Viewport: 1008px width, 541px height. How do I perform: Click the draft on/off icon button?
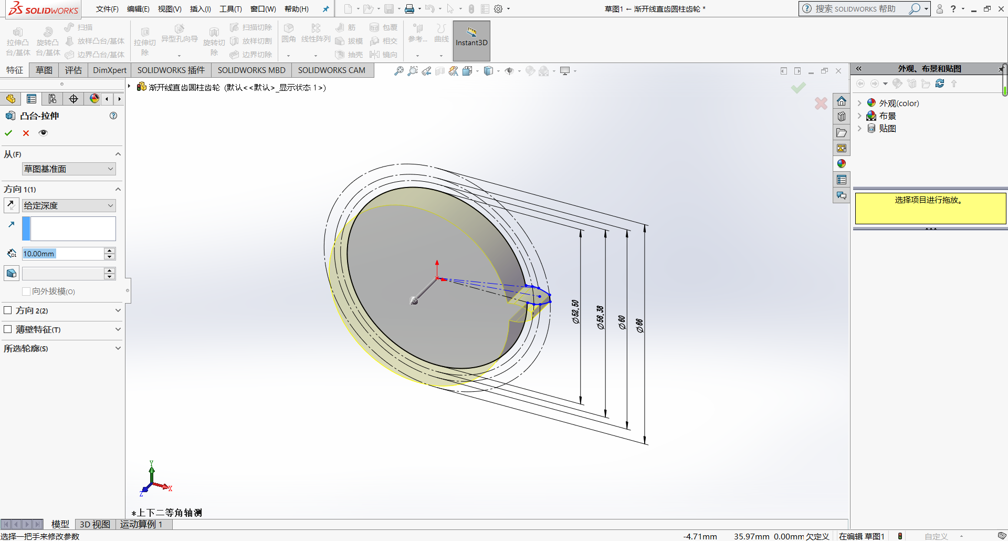pos(11,273)
